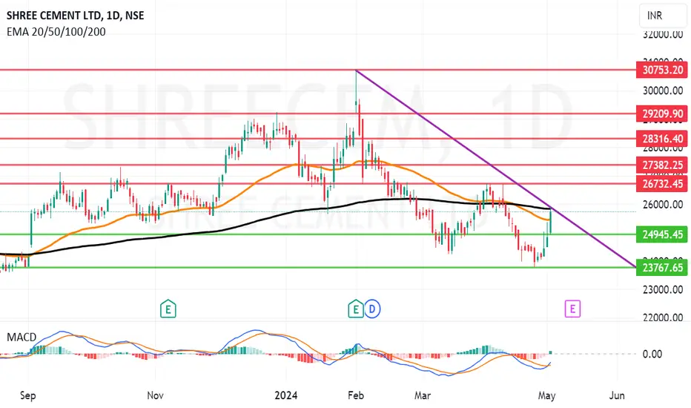Click the green 23767.65 support label
Screen dimensions: 691x408
(662, 267)
